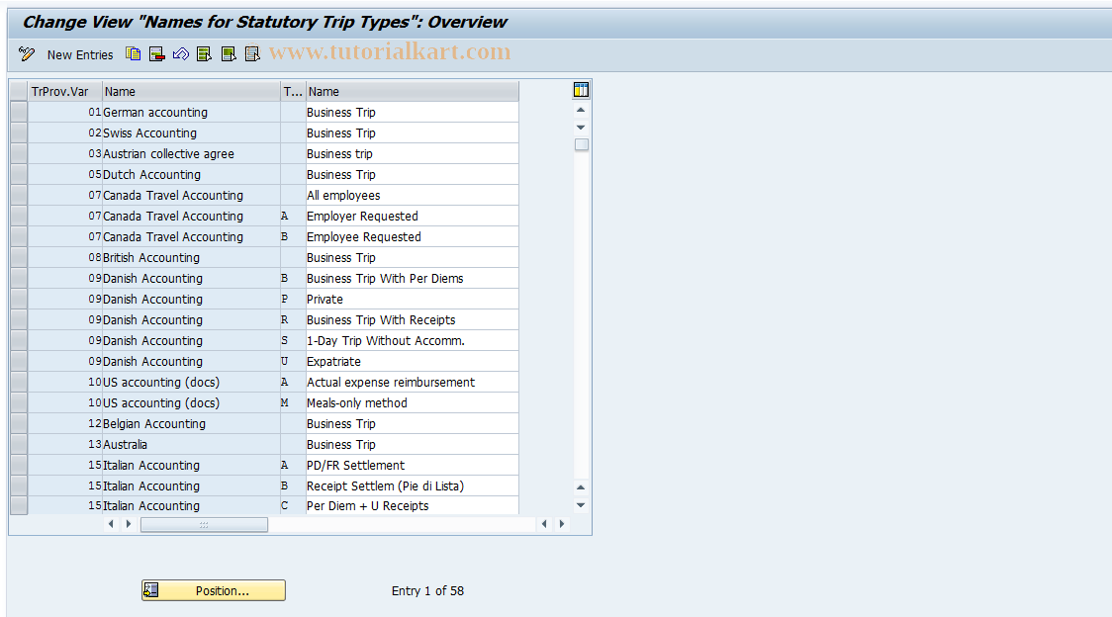Click Receipt Settlem (Pie di Lista) field
The image size is (1112, 617).
click(x=412, y=485)
